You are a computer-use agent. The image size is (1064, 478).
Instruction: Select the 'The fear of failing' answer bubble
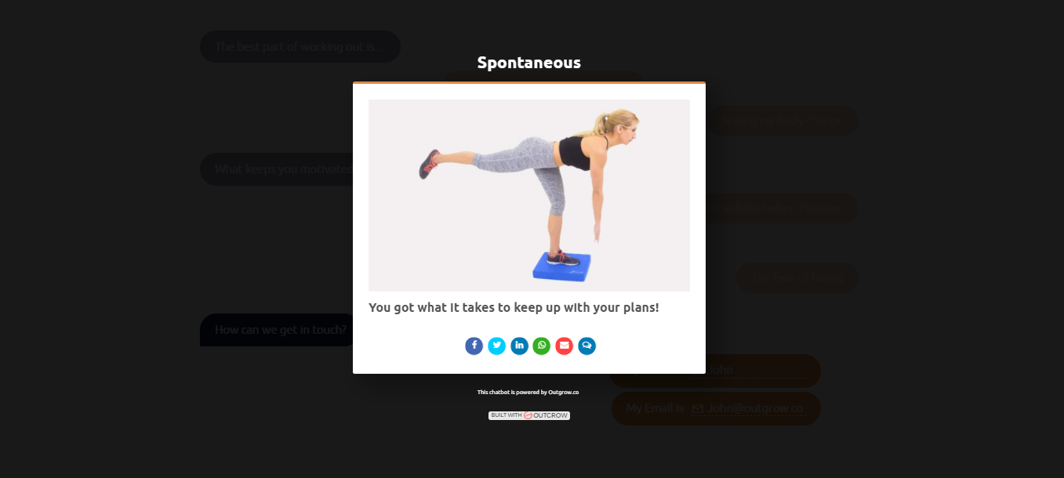pyautogui.click(x=797, y=278)
